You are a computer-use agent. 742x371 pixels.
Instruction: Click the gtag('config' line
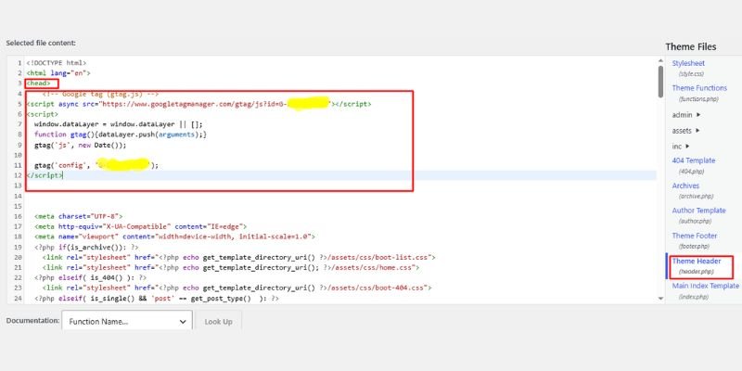[96, 165]
